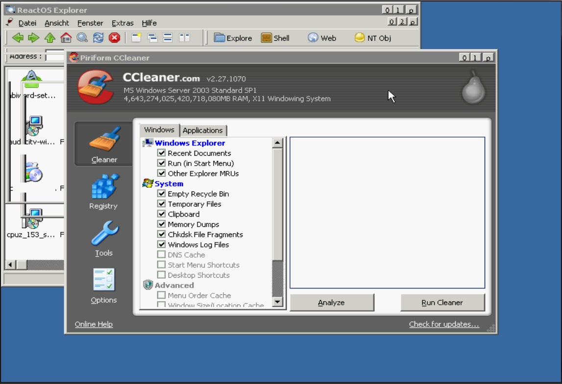
Task: Toggle the Empty Recycle Bin checkbox
Action: (x=161, y=194)
